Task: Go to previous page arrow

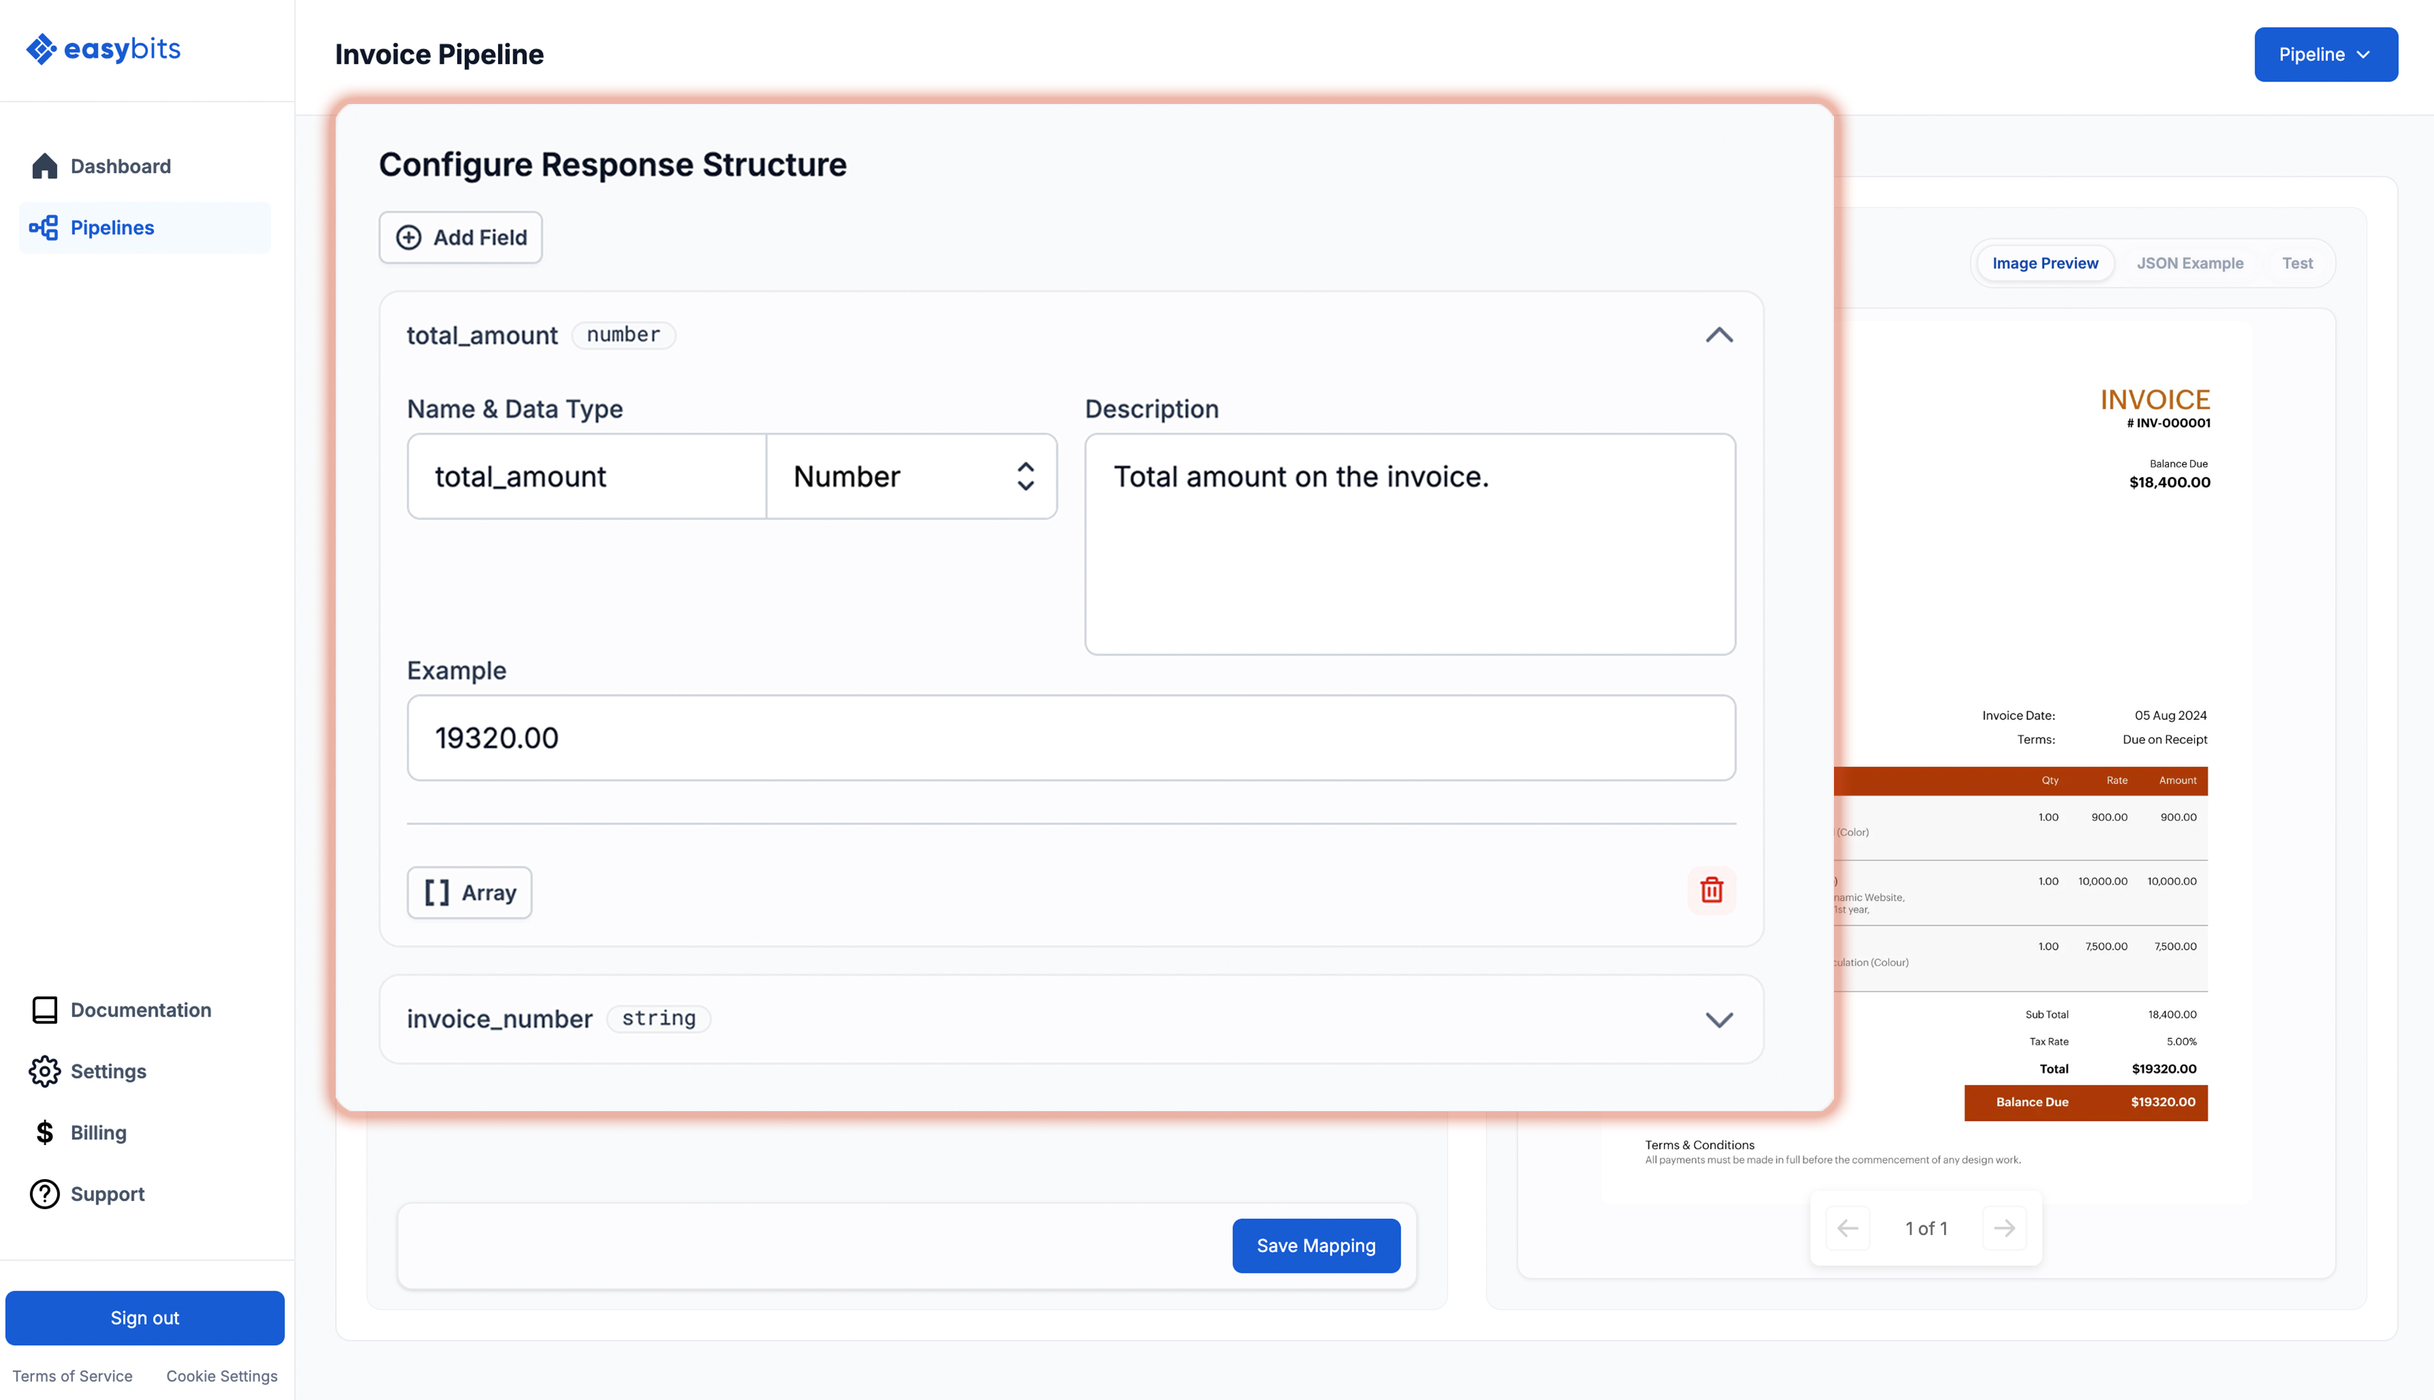Action: pyautogui.click(x=1848, y=1229)
